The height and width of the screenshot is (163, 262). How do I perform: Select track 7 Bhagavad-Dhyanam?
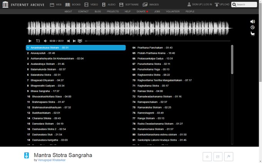tap(76, 80)
